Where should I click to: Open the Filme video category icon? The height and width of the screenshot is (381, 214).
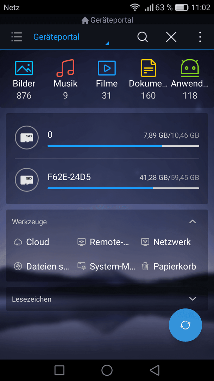[x=107, y=68]
